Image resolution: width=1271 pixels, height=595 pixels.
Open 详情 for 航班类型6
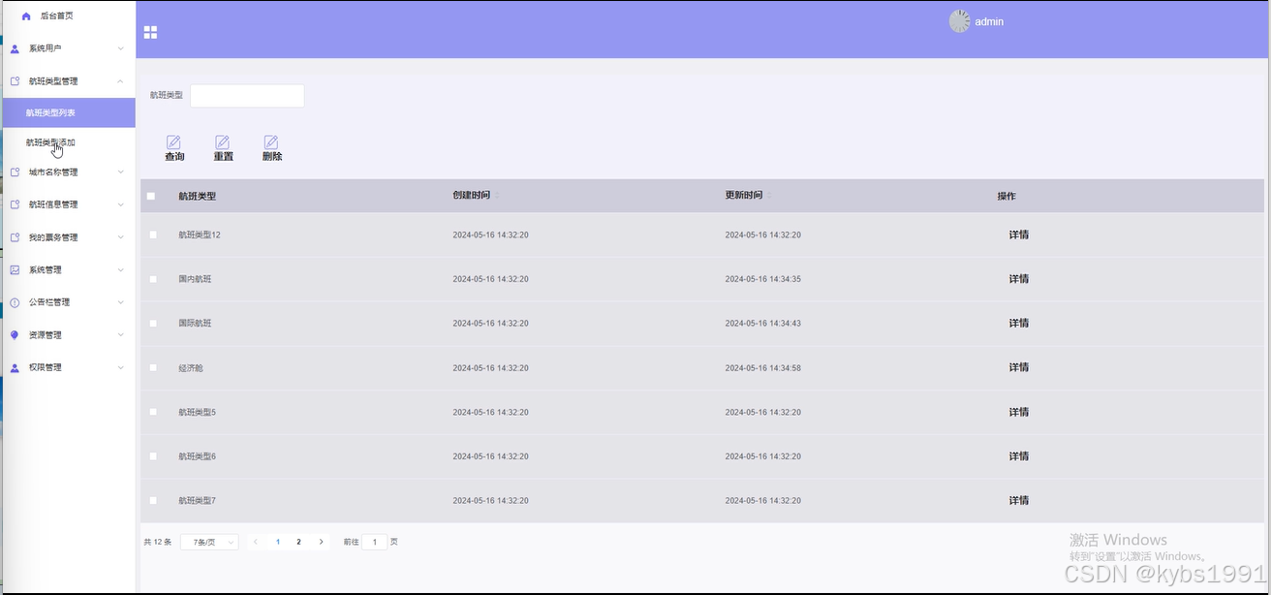click(x=1018, y=456)
